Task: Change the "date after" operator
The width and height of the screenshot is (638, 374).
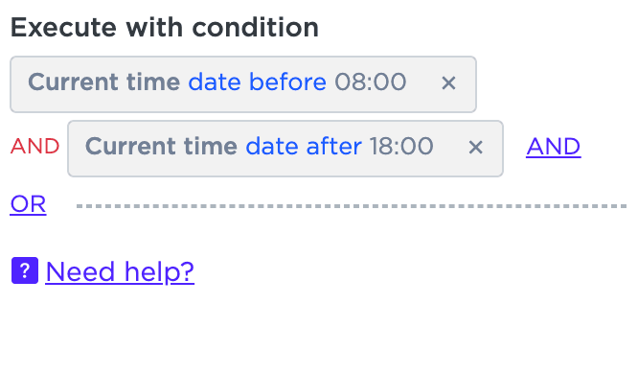Action: click(304, 147)
